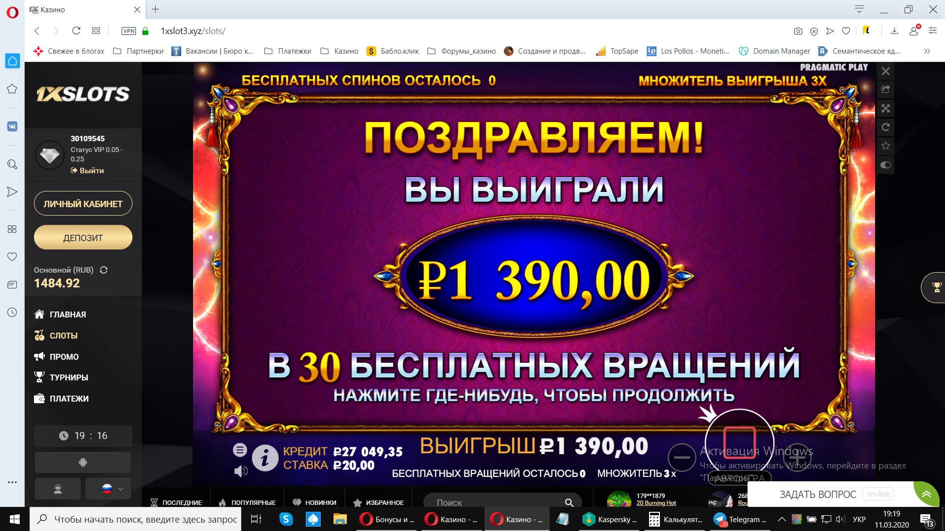Toggle the VPN badge in address bar
945x531 pixels.
129,31
